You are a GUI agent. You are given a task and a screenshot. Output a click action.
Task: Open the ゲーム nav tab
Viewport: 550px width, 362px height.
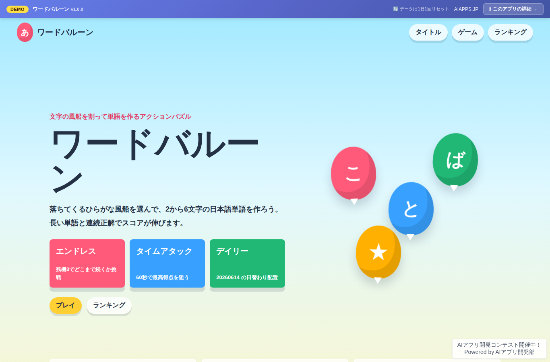click(x=468, y=32)
